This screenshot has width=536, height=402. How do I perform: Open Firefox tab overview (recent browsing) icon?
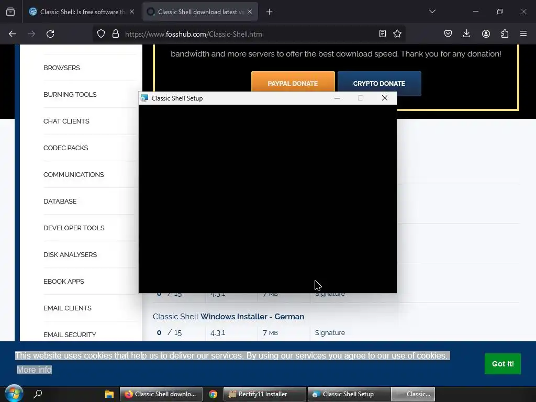[10, 12]
